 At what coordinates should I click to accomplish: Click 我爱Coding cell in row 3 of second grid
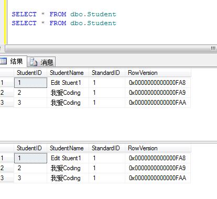tap(68, 178)
